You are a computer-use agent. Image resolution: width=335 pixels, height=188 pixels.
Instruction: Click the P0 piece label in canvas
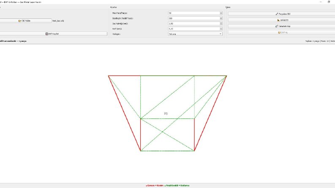(166, 114)
